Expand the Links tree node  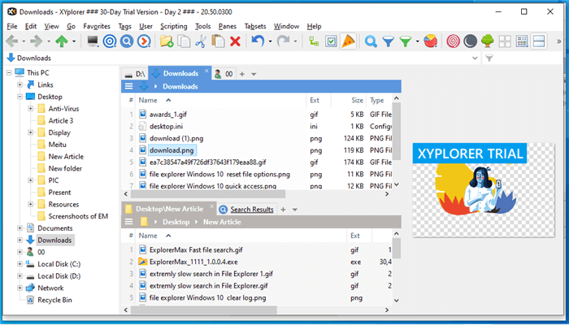tap(20, 84)
